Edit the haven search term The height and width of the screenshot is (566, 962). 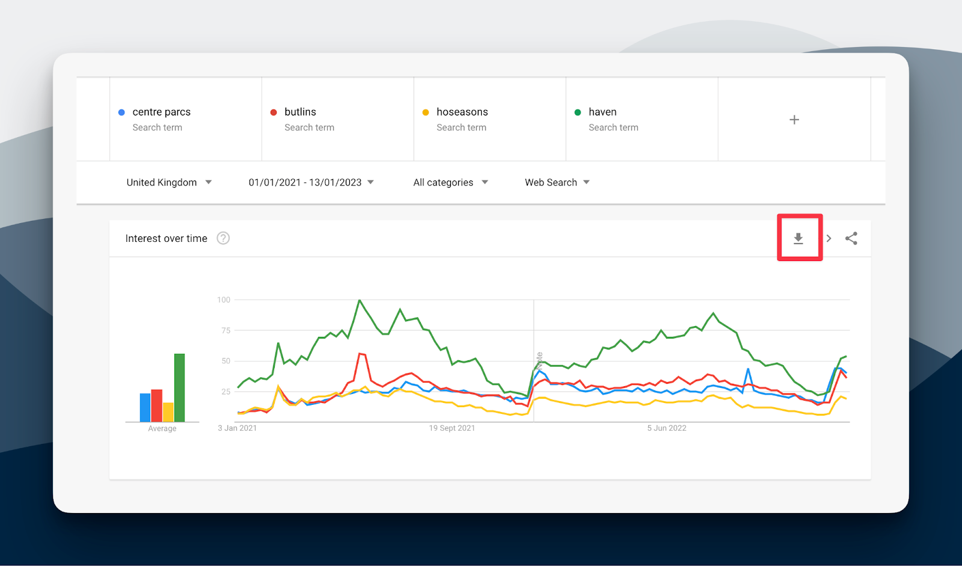642,119
